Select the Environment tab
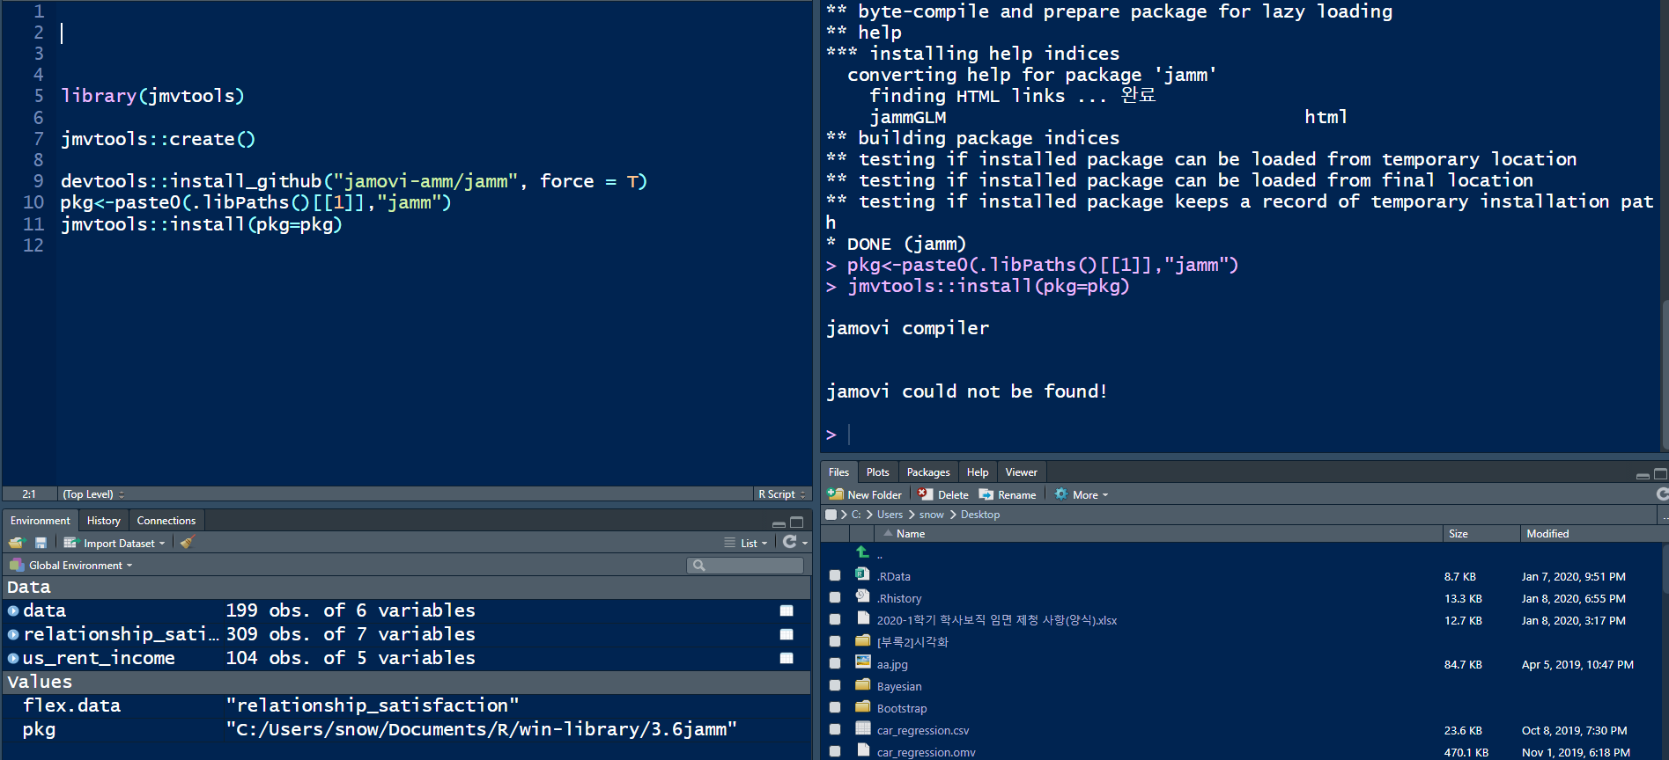Viewport: 1669px width, 760px height. point(41,521)
